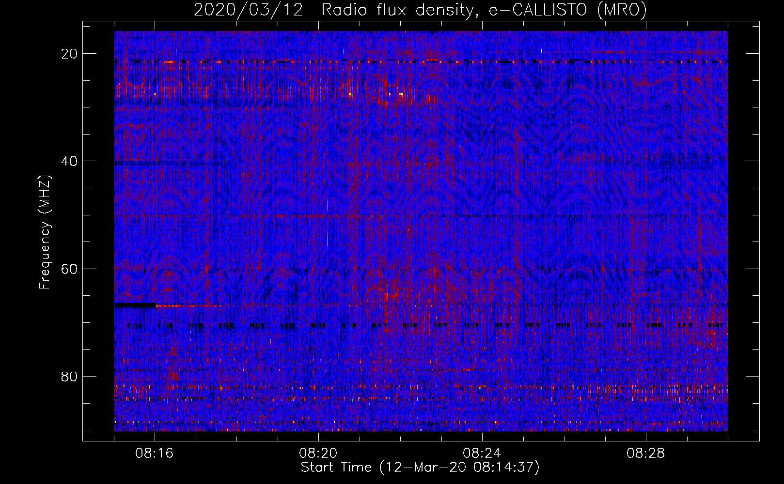Click the time tick label '08:28'
The height and width of the screenshot is (484, 784).
[646, 454]
